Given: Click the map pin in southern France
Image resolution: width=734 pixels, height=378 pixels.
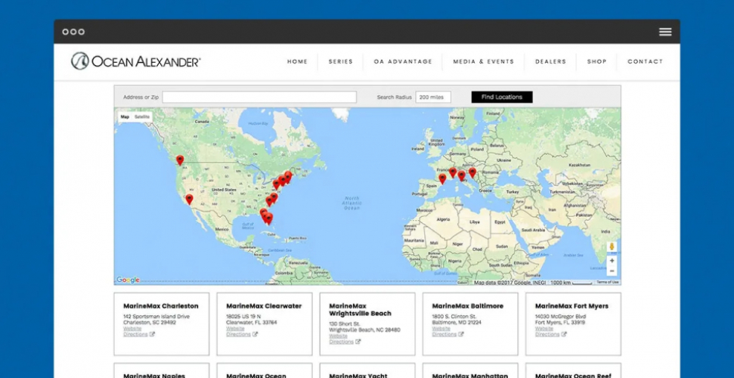Looking at the screenshot, I should 453,172.
